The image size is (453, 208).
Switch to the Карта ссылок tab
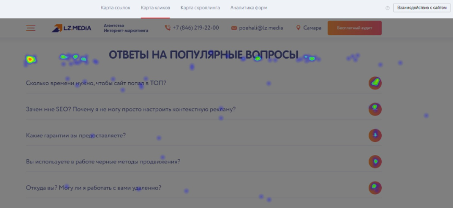click(x=115, y=8)
